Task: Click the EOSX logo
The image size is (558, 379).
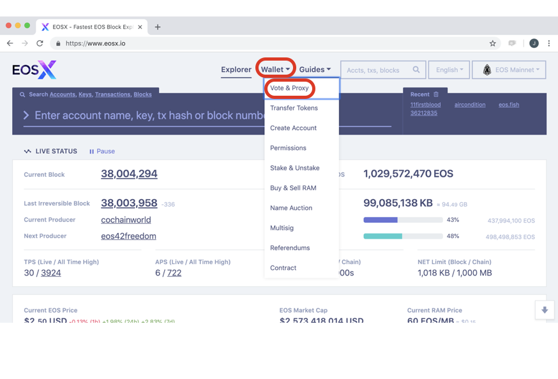Action: (x=34, y=70)
